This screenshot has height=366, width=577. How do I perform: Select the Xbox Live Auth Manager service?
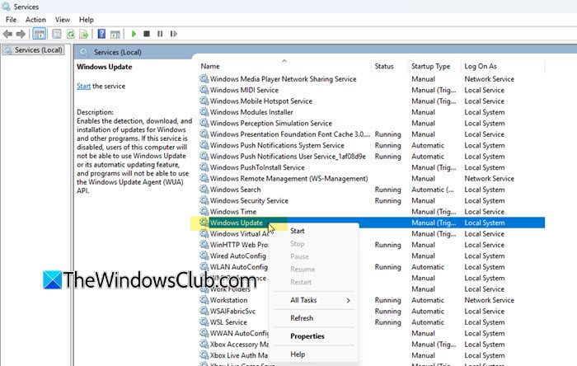[239, 355]
